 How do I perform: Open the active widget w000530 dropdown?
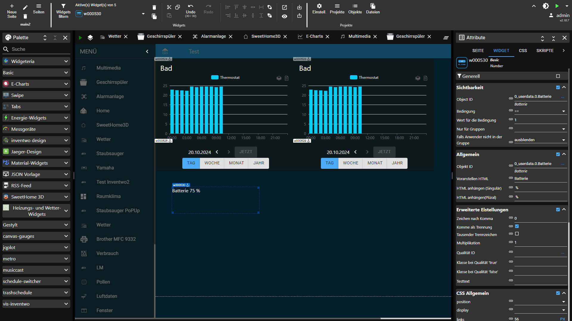[x=143, y=14]
